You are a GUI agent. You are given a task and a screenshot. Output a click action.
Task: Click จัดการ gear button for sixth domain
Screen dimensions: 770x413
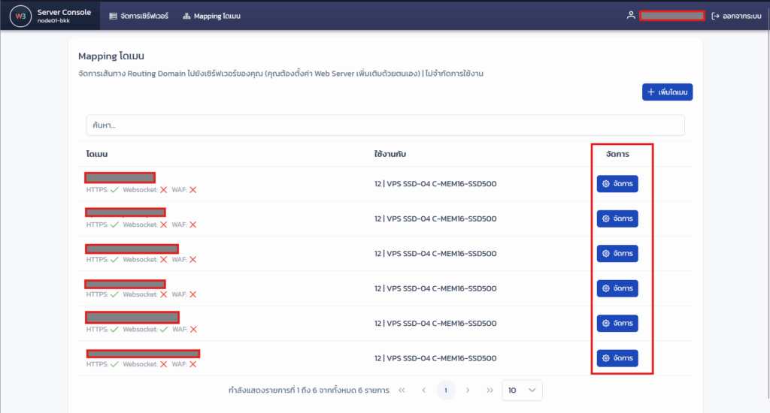coord(617,358)
